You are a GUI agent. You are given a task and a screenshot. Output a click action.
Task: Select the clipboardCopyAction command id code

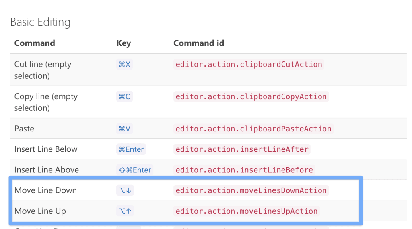pyautogui.click(x=251, y=96)
